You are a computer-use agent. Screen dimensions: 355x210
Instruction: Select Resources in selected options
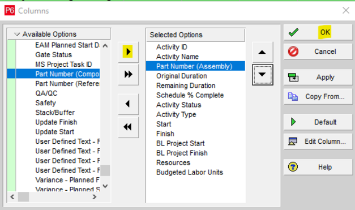point(173,162)
